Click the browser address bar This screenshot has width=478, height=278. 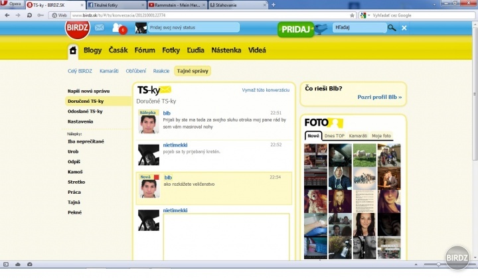click(x=210, y=15)
